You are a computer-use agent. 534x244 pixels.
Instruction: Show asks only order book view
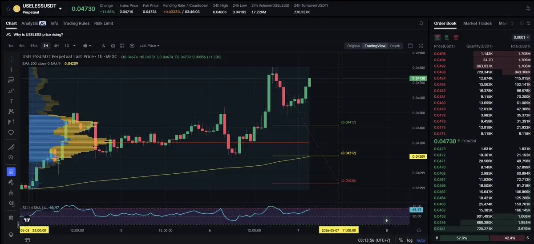tap(456, 37)
